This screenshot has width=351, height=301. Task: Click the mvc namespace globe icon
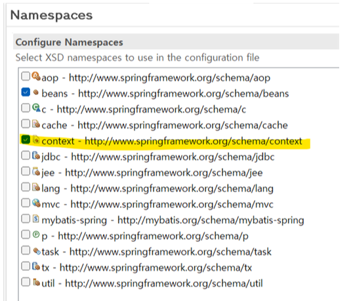pos(36,203)
